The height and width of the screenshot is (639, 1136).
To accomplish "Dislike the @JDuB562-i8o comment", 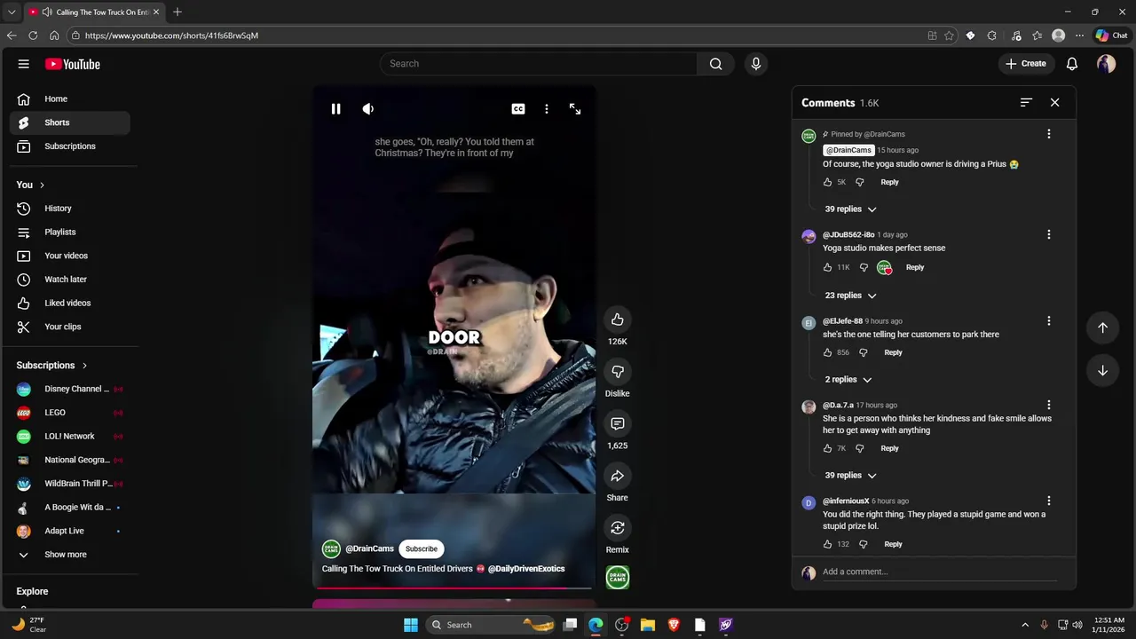I will coord(864,267).
